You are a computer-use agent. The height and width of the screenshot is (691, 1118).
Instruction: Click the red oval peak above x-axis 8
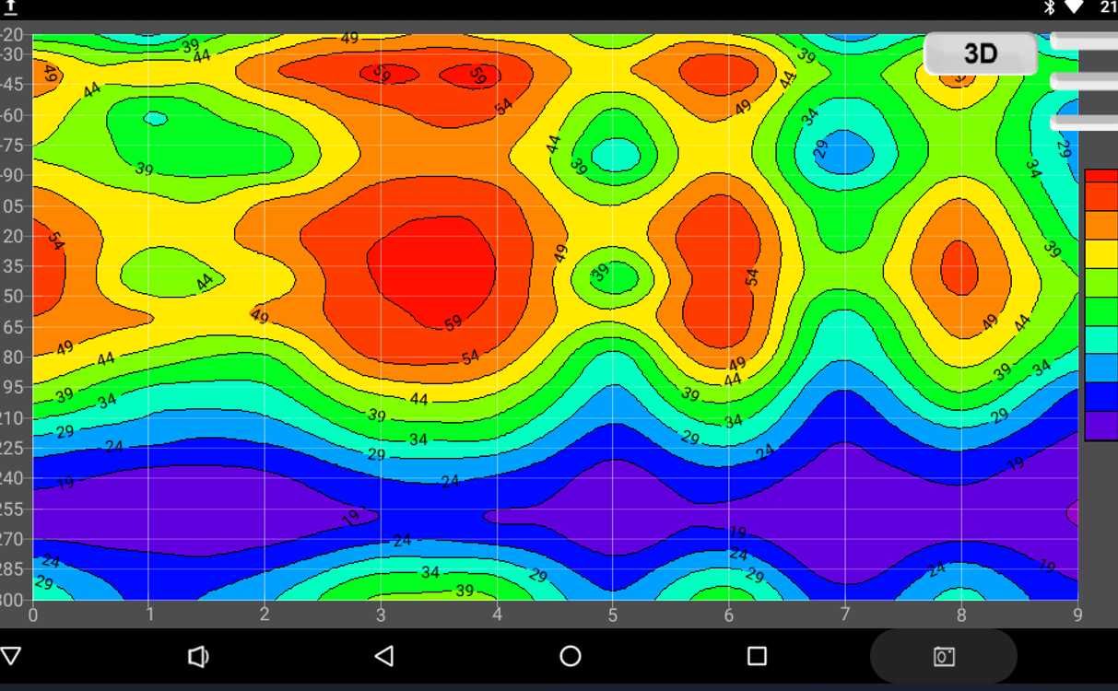(x=959, y=267)
